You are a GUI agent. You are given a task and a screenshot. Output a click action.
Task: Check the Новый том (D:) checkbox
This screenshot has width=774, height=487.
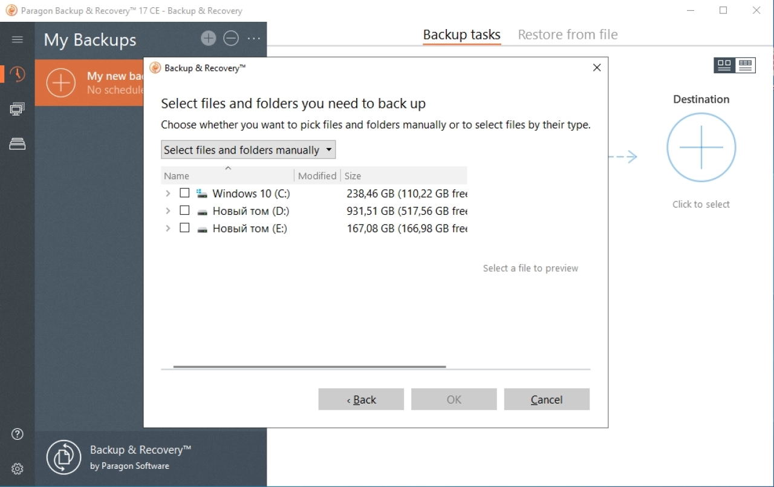(x=185, y=211)
